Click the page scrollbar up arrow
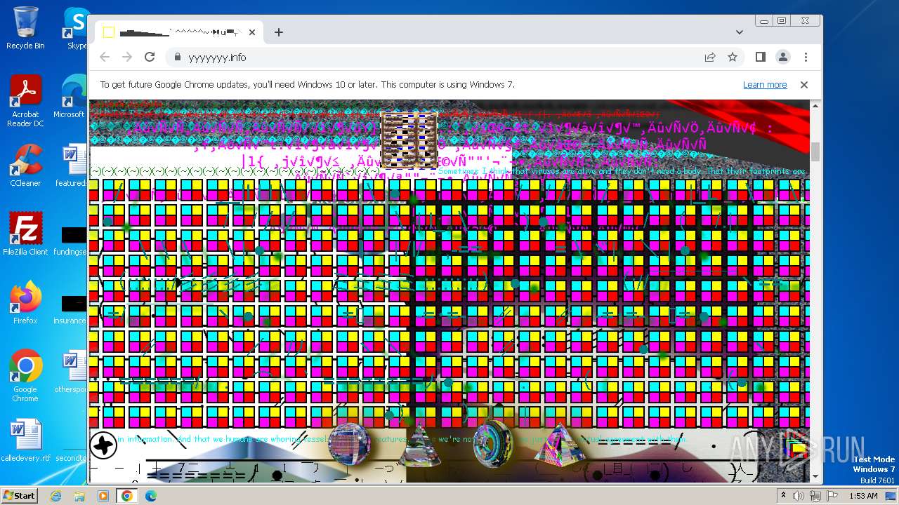 tap(815, 106)
